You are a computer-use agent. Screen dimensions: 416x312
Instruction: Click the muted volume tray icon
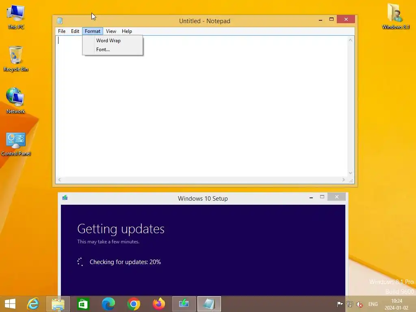(360, 304)
